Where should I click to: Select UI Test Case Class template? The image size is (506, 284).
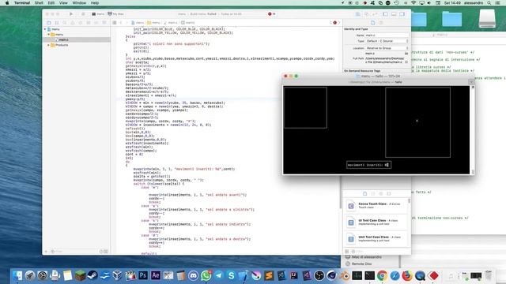376,222
